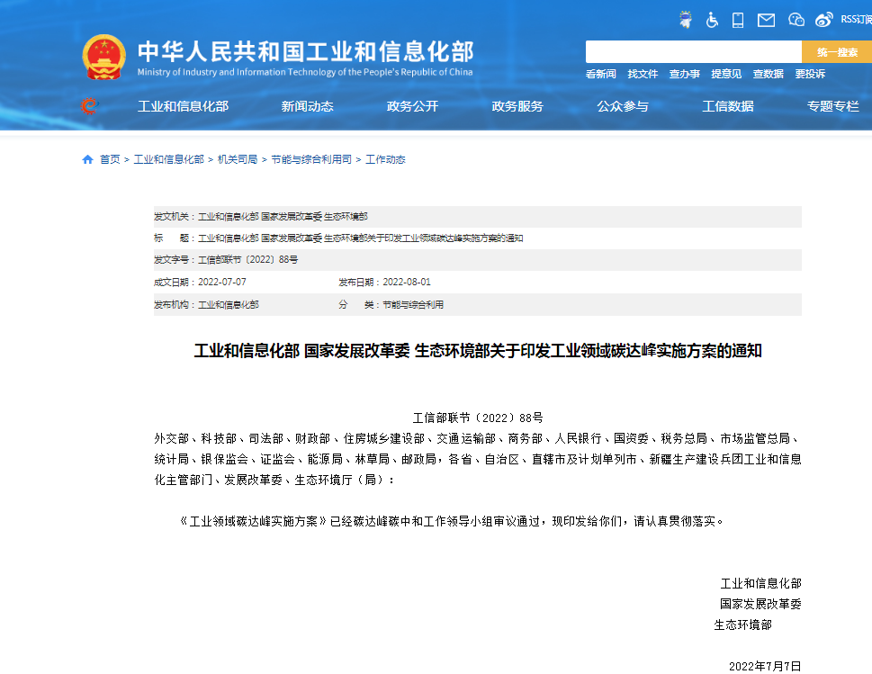This screenshot has height=674, width=872.
Task: Open the 找文件 quick link
Action: tap(643, 74)
